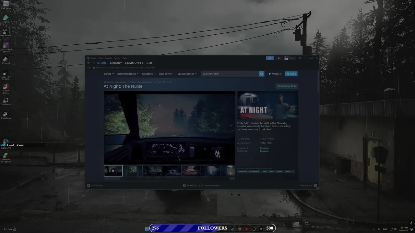Open Stremio desktop shortcut
Viewport: 415px width, 233px height.
tap(6, 18)
